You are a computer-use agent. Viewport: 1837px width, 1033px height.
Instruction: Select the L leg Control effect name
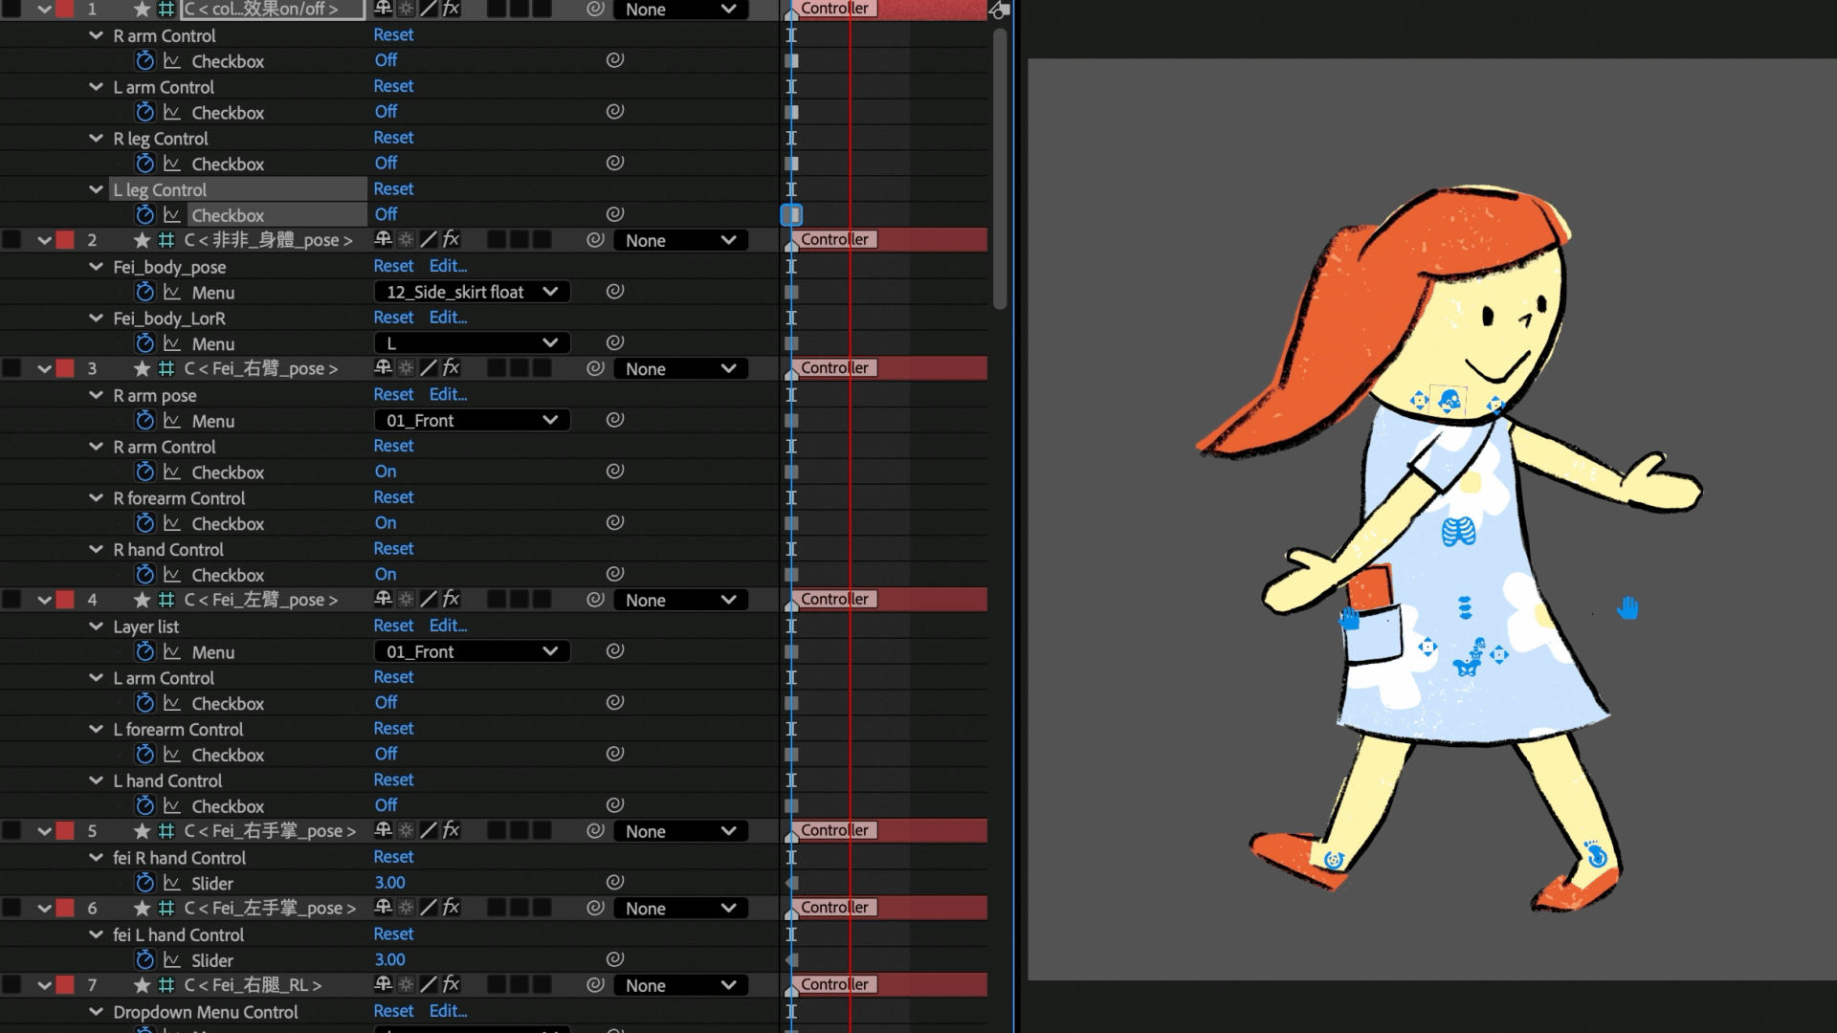pyautogui.click(x=160, y=189)
